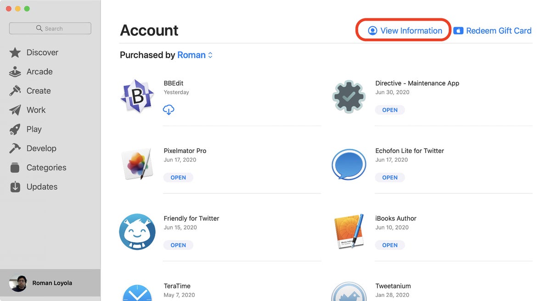Image resolution: width=551 pixels, height=301 pixels.
Task: Open Arcade joystick icon in sidebar
Action: click(x=15, y=72)
